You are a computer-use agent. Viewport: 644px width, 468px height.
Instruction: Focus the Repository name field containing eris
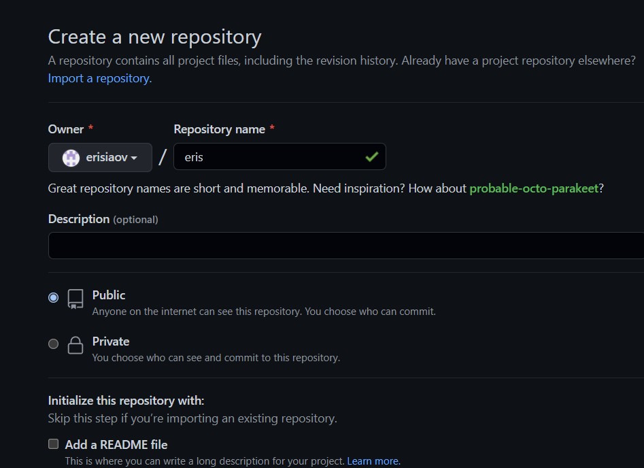point(279,156)
